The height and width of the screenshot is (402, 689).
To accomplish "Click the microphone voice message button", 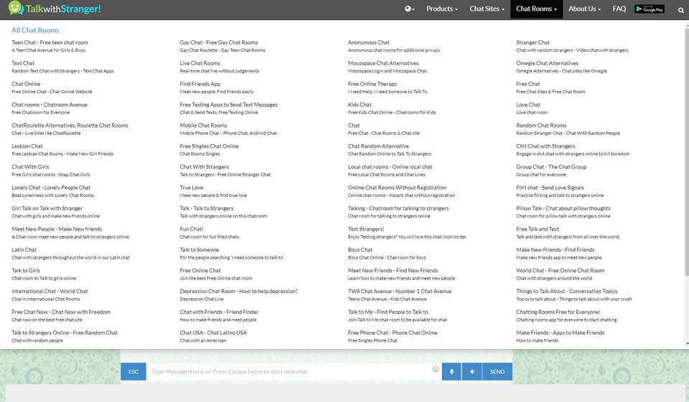I will click(452, 371).
